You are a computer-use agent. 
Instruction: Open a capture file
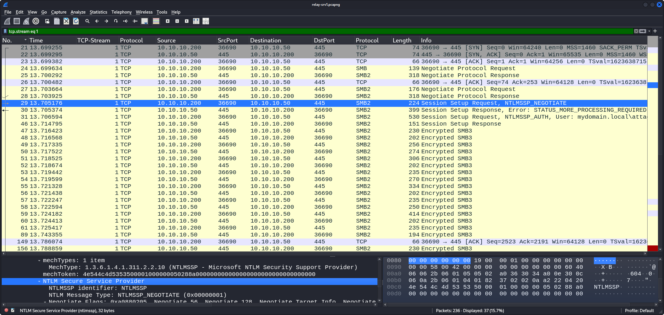(x=47, y=21)
